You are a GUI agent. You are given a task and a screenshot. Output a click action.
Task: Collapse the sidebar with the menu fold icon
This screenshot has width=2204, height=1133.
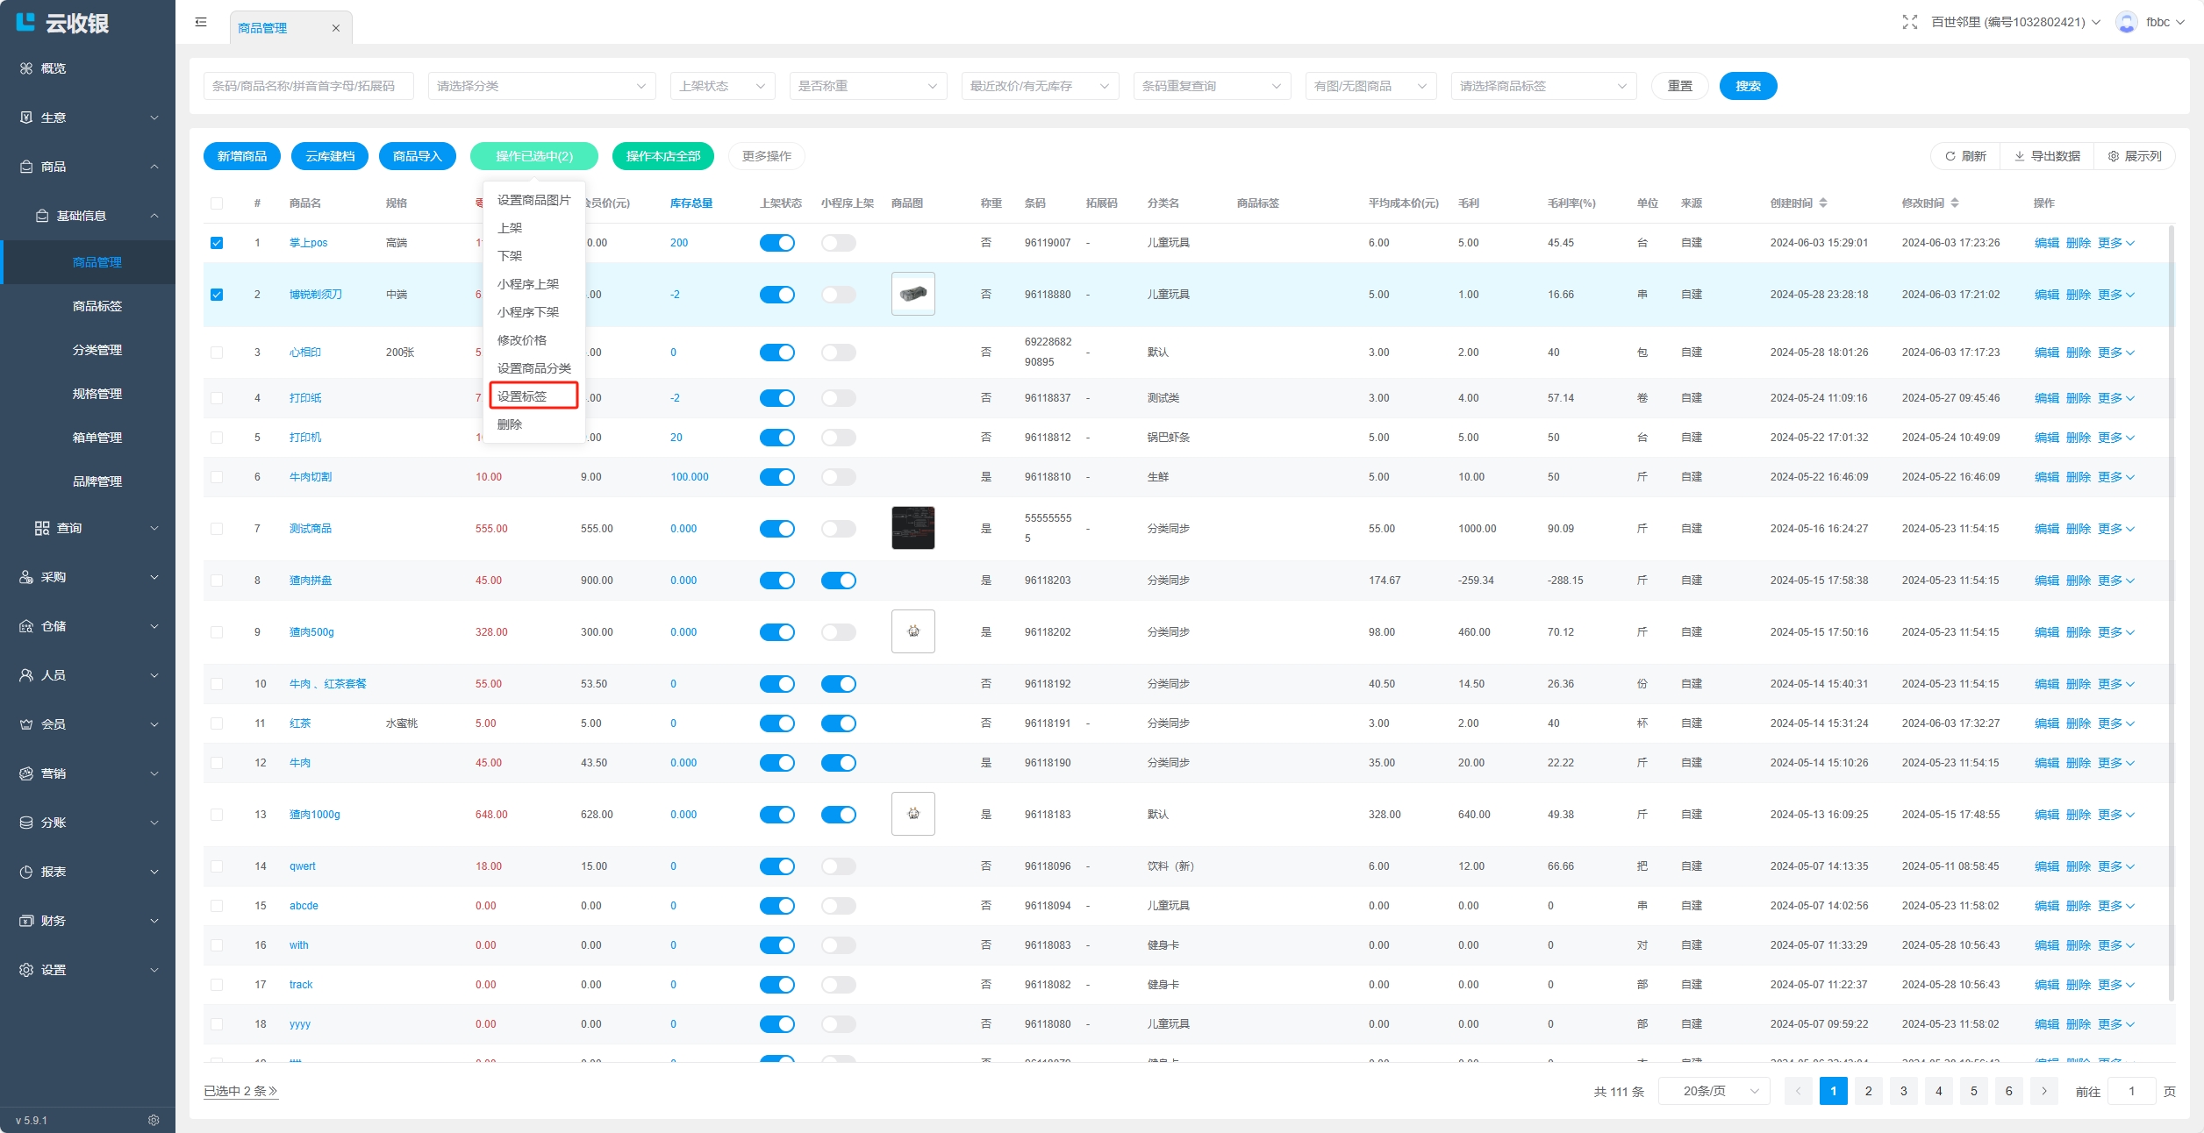[201, 22]
